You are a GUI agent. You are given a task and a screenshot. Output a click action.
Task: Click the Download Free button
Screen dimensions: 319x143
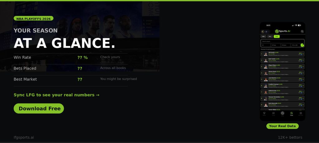pyautogui.click(x=39, y=109)
